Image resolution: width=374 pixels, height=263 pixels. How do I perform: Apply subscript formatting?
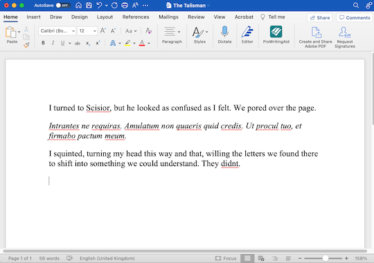coord(88,43)
